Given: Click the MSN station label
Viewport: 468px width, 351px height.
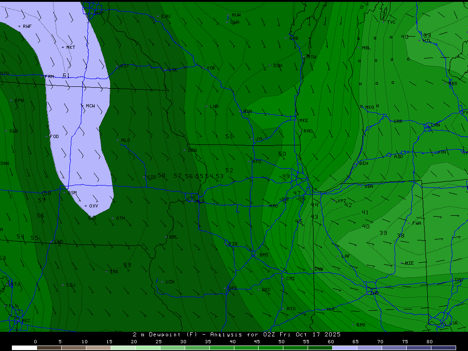Looking at the screenshot, I should coord(247,112).
